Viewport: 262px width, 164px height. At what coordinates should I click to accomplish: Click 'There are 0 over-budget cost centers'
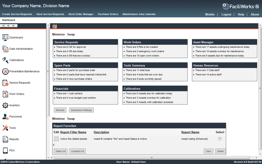point(76,98)
